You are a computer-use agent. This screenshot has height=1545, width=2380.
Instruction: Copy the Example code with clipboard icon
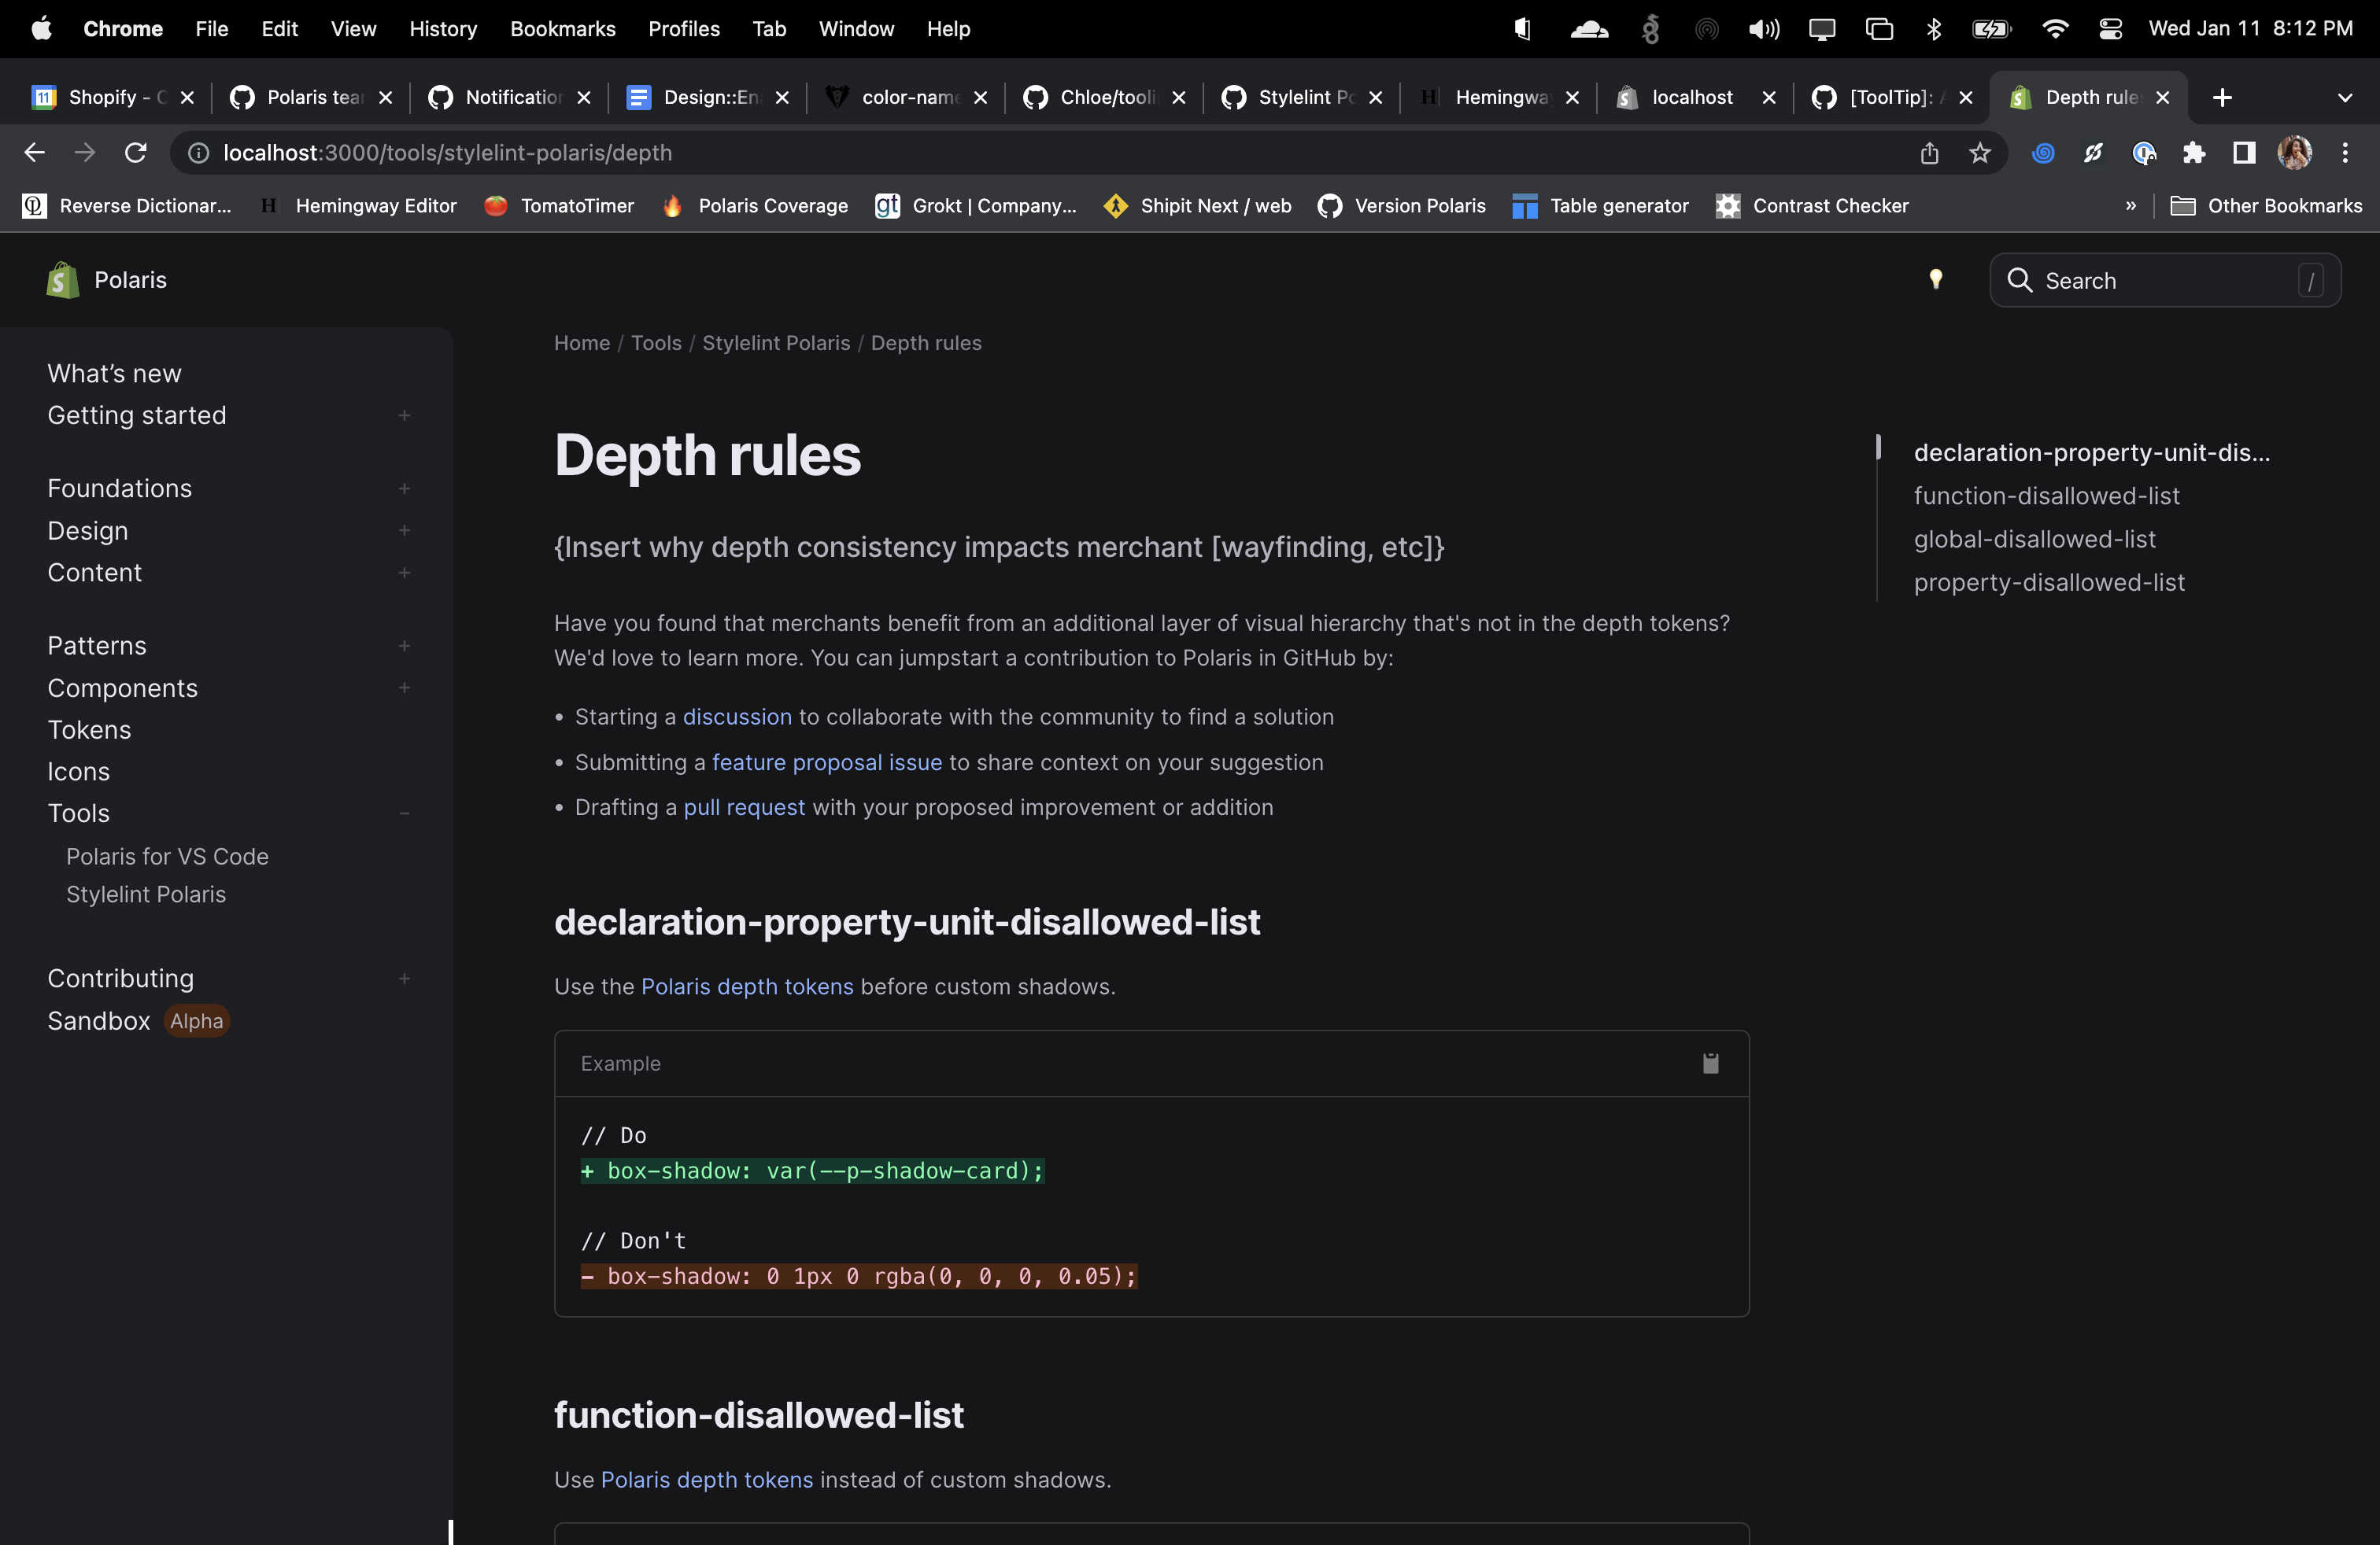(x=1710, y=1064)
